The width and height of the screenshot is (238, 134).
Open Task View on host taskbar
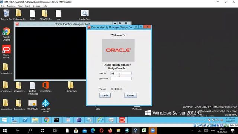pyautogui.click(x=55, y=131)
